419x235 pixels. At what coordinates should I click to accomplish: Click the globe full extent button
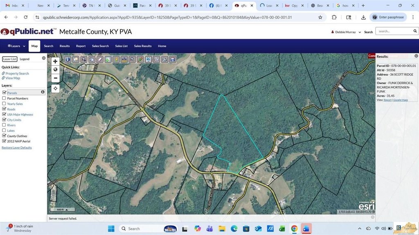click(x=55, y=70)
